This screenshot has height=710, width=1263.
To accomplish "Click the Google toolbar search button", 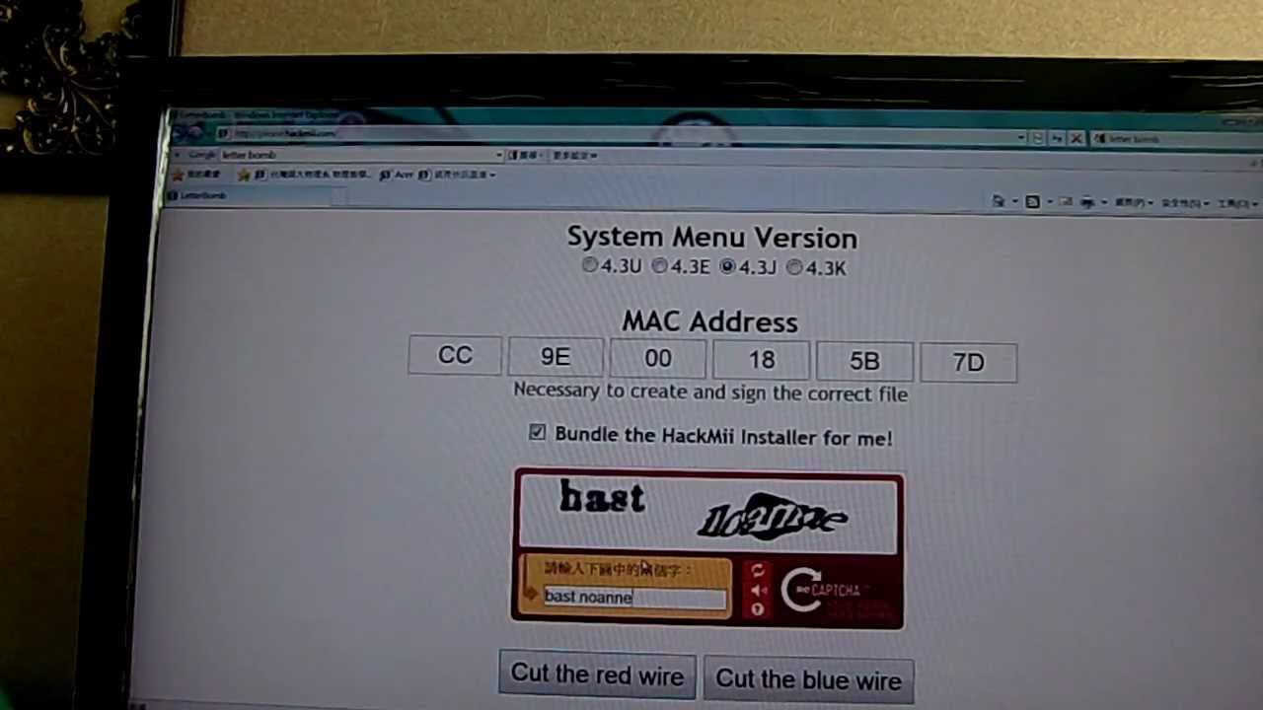I will [526, 155].
